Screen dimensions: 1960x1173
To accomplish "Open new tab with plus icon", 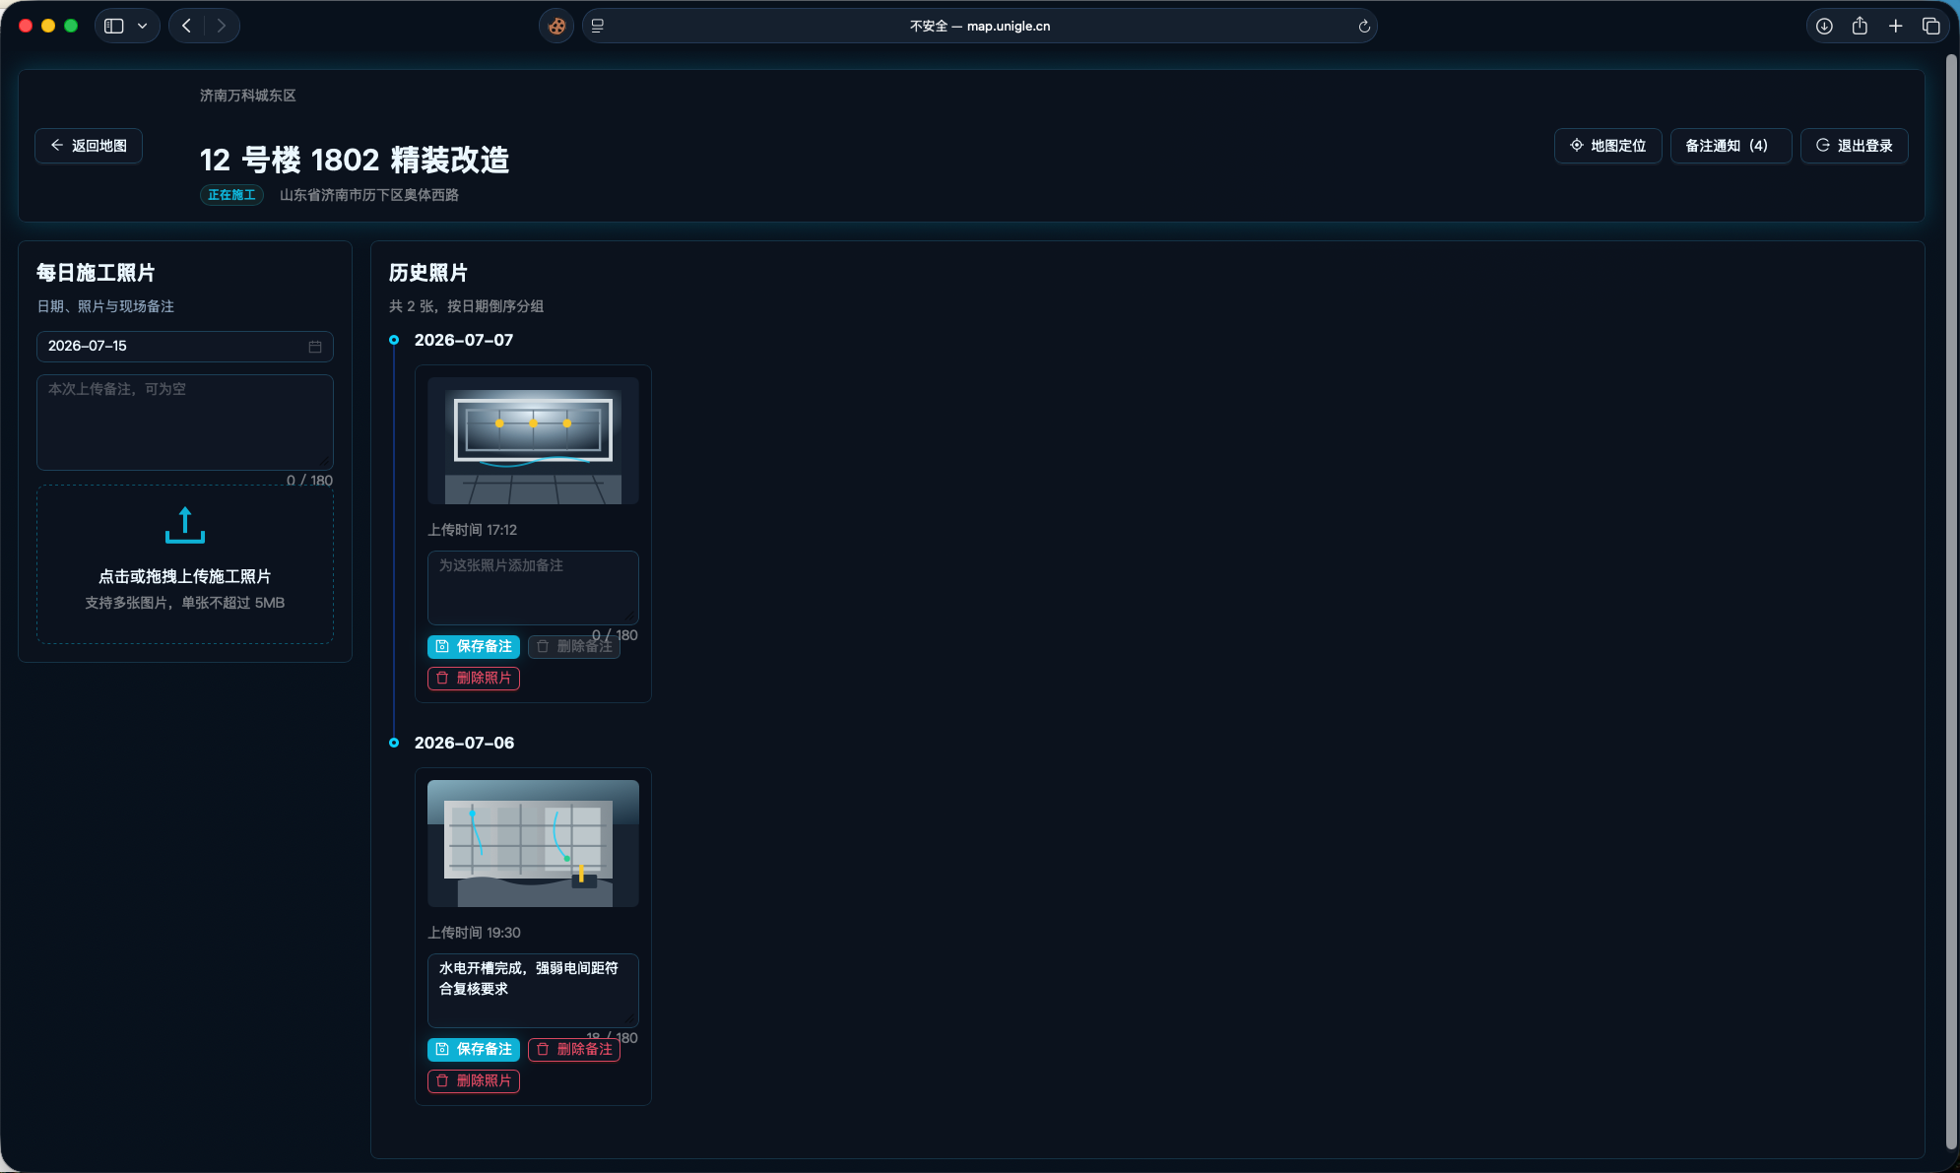I will point(1895,27).
